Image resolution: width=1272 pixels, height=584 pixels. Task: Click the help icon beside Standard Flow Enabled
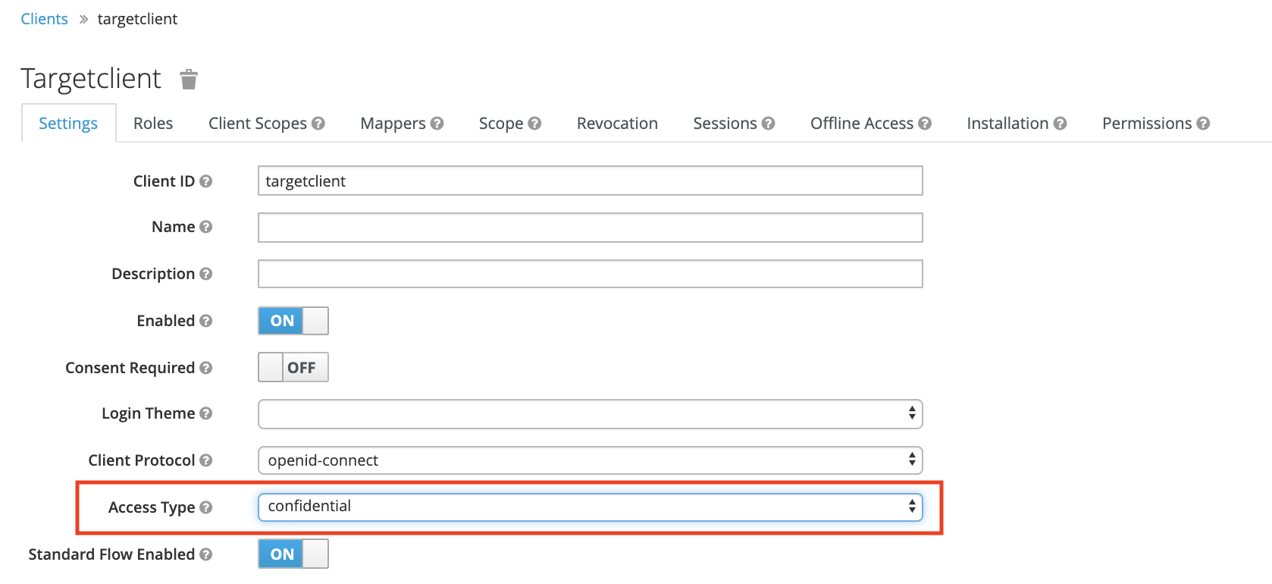[x=205, y=554]
